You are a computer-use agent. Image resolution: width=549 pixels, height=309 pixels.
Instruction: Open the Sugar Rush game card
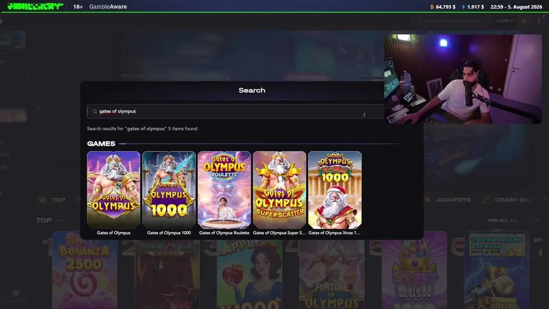[x=414, y=270]
